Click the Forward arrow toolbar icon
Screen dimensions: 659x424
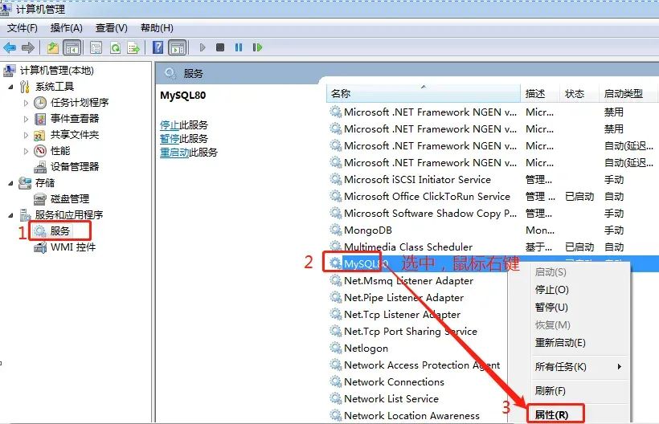[x=28, y=47]
